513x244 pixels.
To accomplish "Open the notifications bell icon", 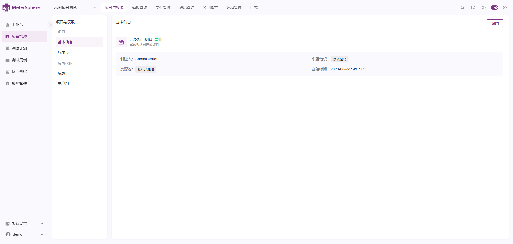I will 462,7.
